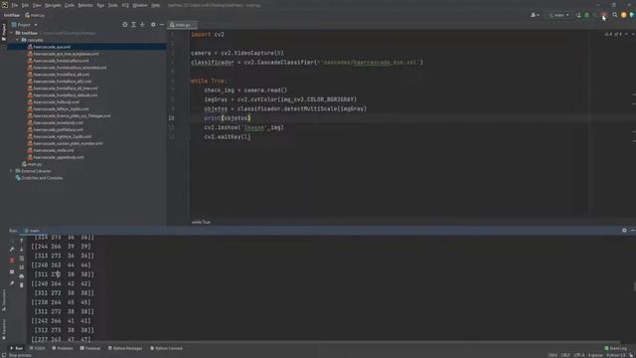This screenshot has width=636, height=358.
Task: Click the Expand All icon in Project panel
Action: (134, 25)
